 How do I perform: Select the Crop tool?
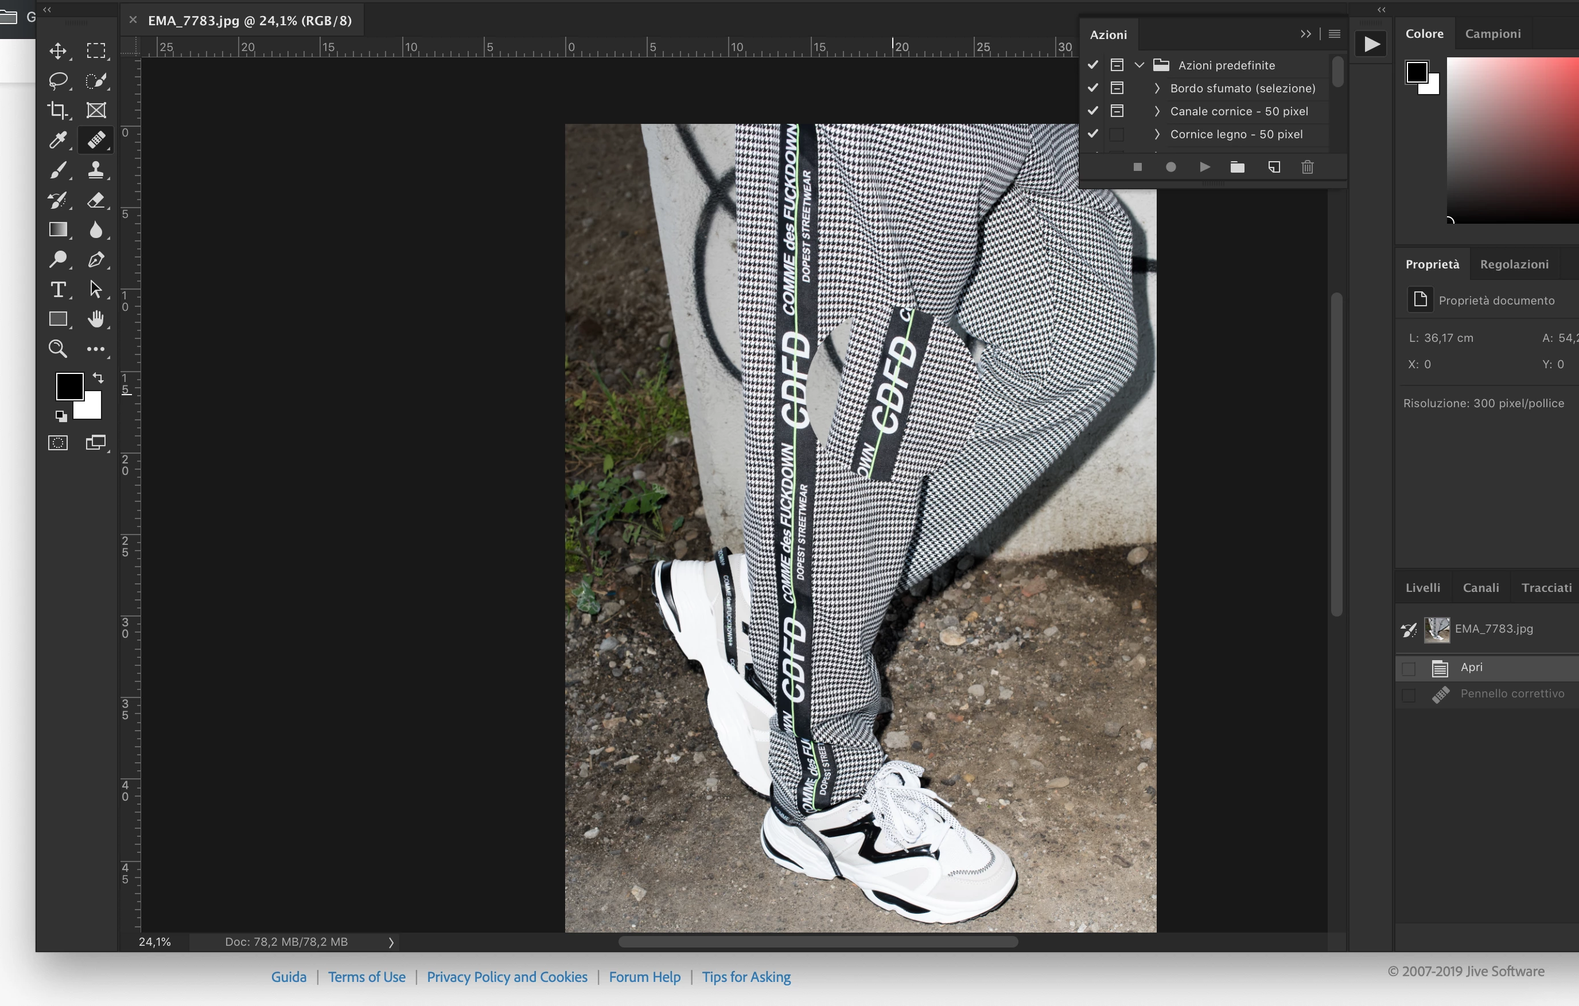(58, 110)
